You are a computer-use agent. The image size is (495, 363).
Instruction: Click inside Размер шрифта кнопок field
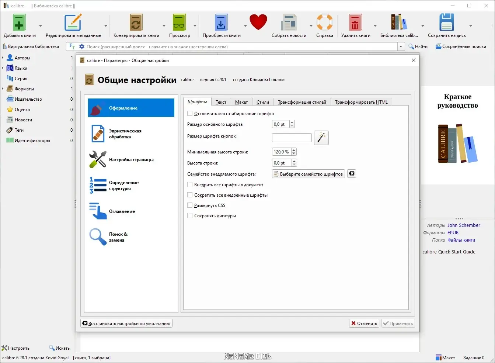292,138
